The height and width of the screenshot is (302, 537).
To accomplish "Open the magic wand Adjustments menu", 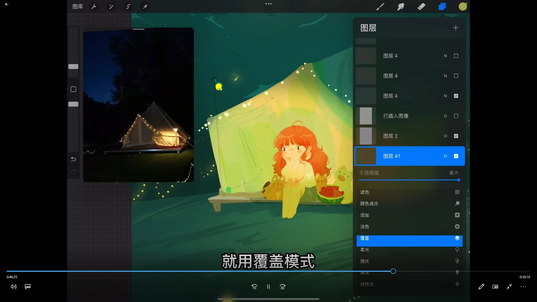I will 111,6.
